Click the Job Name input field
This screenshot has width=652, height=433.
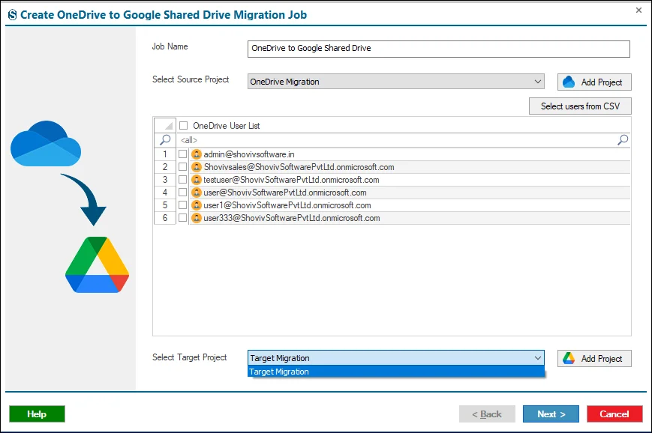click(x=439, y=49)
